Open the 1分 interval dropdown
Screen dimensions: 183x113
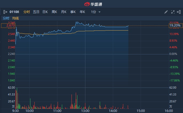point(93,12)
